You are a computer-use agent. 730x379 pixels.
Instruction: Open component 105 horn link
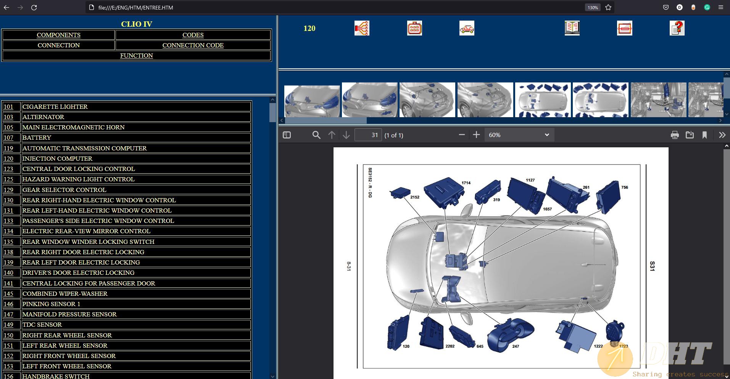tap(8, 127)
